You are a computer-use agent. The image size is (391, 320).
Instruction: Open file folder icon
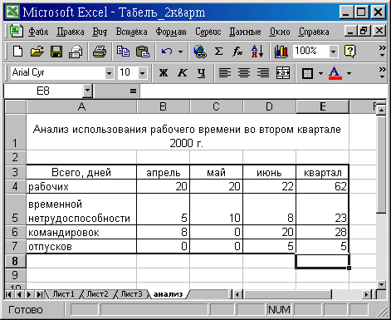pos(37,52)
